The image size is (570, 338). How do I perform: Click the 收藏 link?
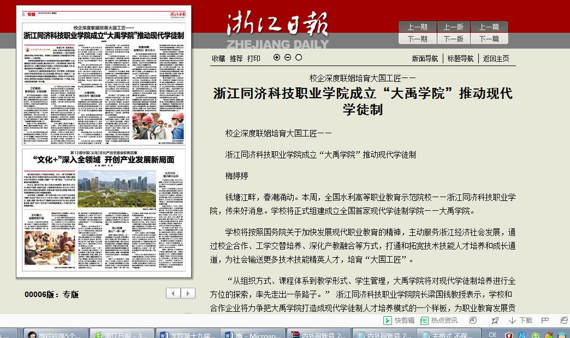[x=218, y=58]
